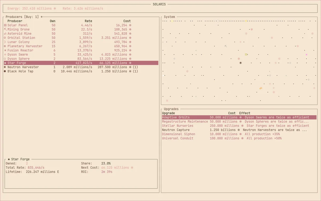Click the black star icon in System map
The width and height of the screenshot is (321, 201).
pos(240,63)
